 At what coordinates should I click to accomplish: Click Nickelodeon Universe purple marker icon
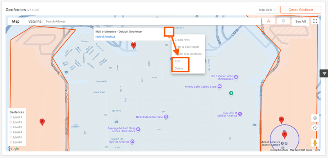166,117
